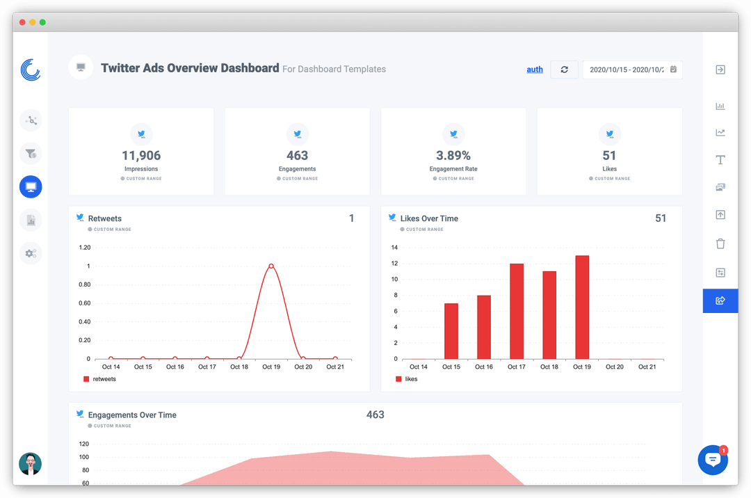The height and width of the screenshot is (498, 751).
Task: Click the Engagements Over Time total 463
Action: click(375, 415)
